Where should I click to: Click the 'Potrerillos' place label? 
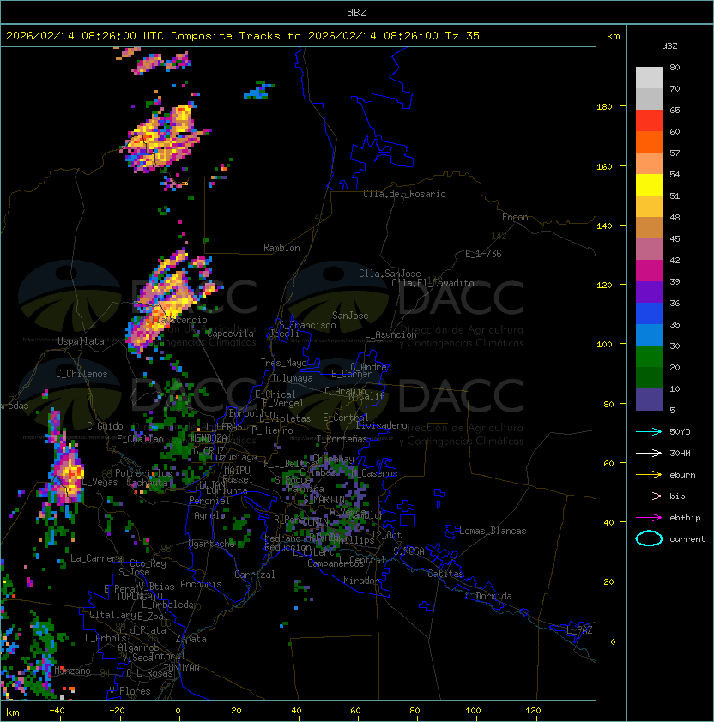tap(143, 473)
